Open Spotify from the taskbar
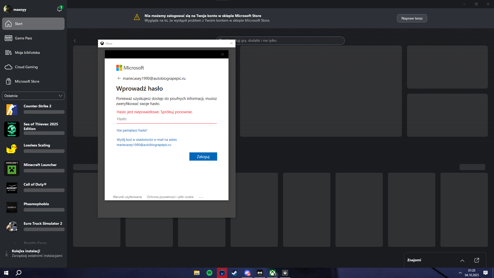 209,273
